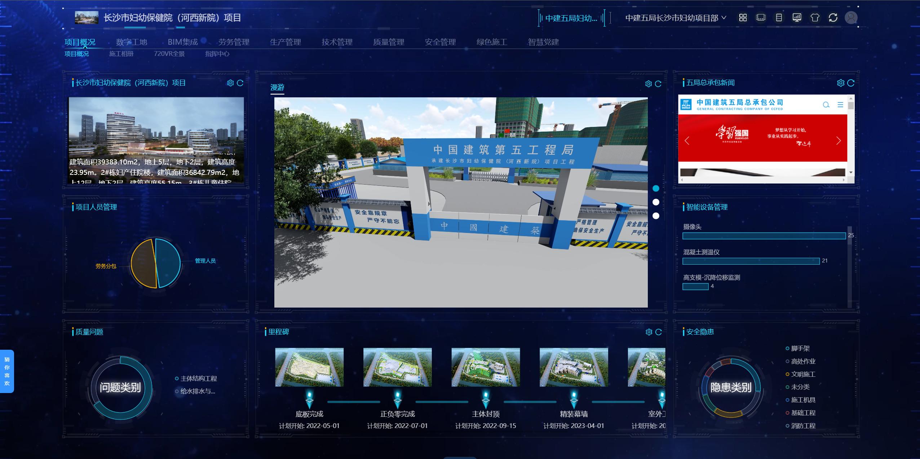Click the 中建五局妇幼... organization selector
Image resolution: width=920 pixels, height=459 pixels.
click(x=571, y=18)
